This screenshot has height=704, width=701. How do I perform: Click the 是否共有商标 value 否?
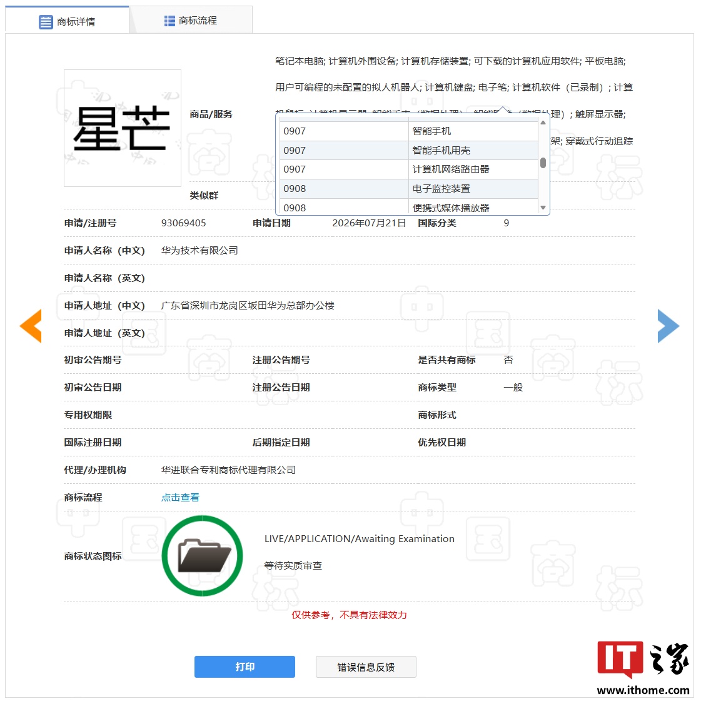pos(508,360)
